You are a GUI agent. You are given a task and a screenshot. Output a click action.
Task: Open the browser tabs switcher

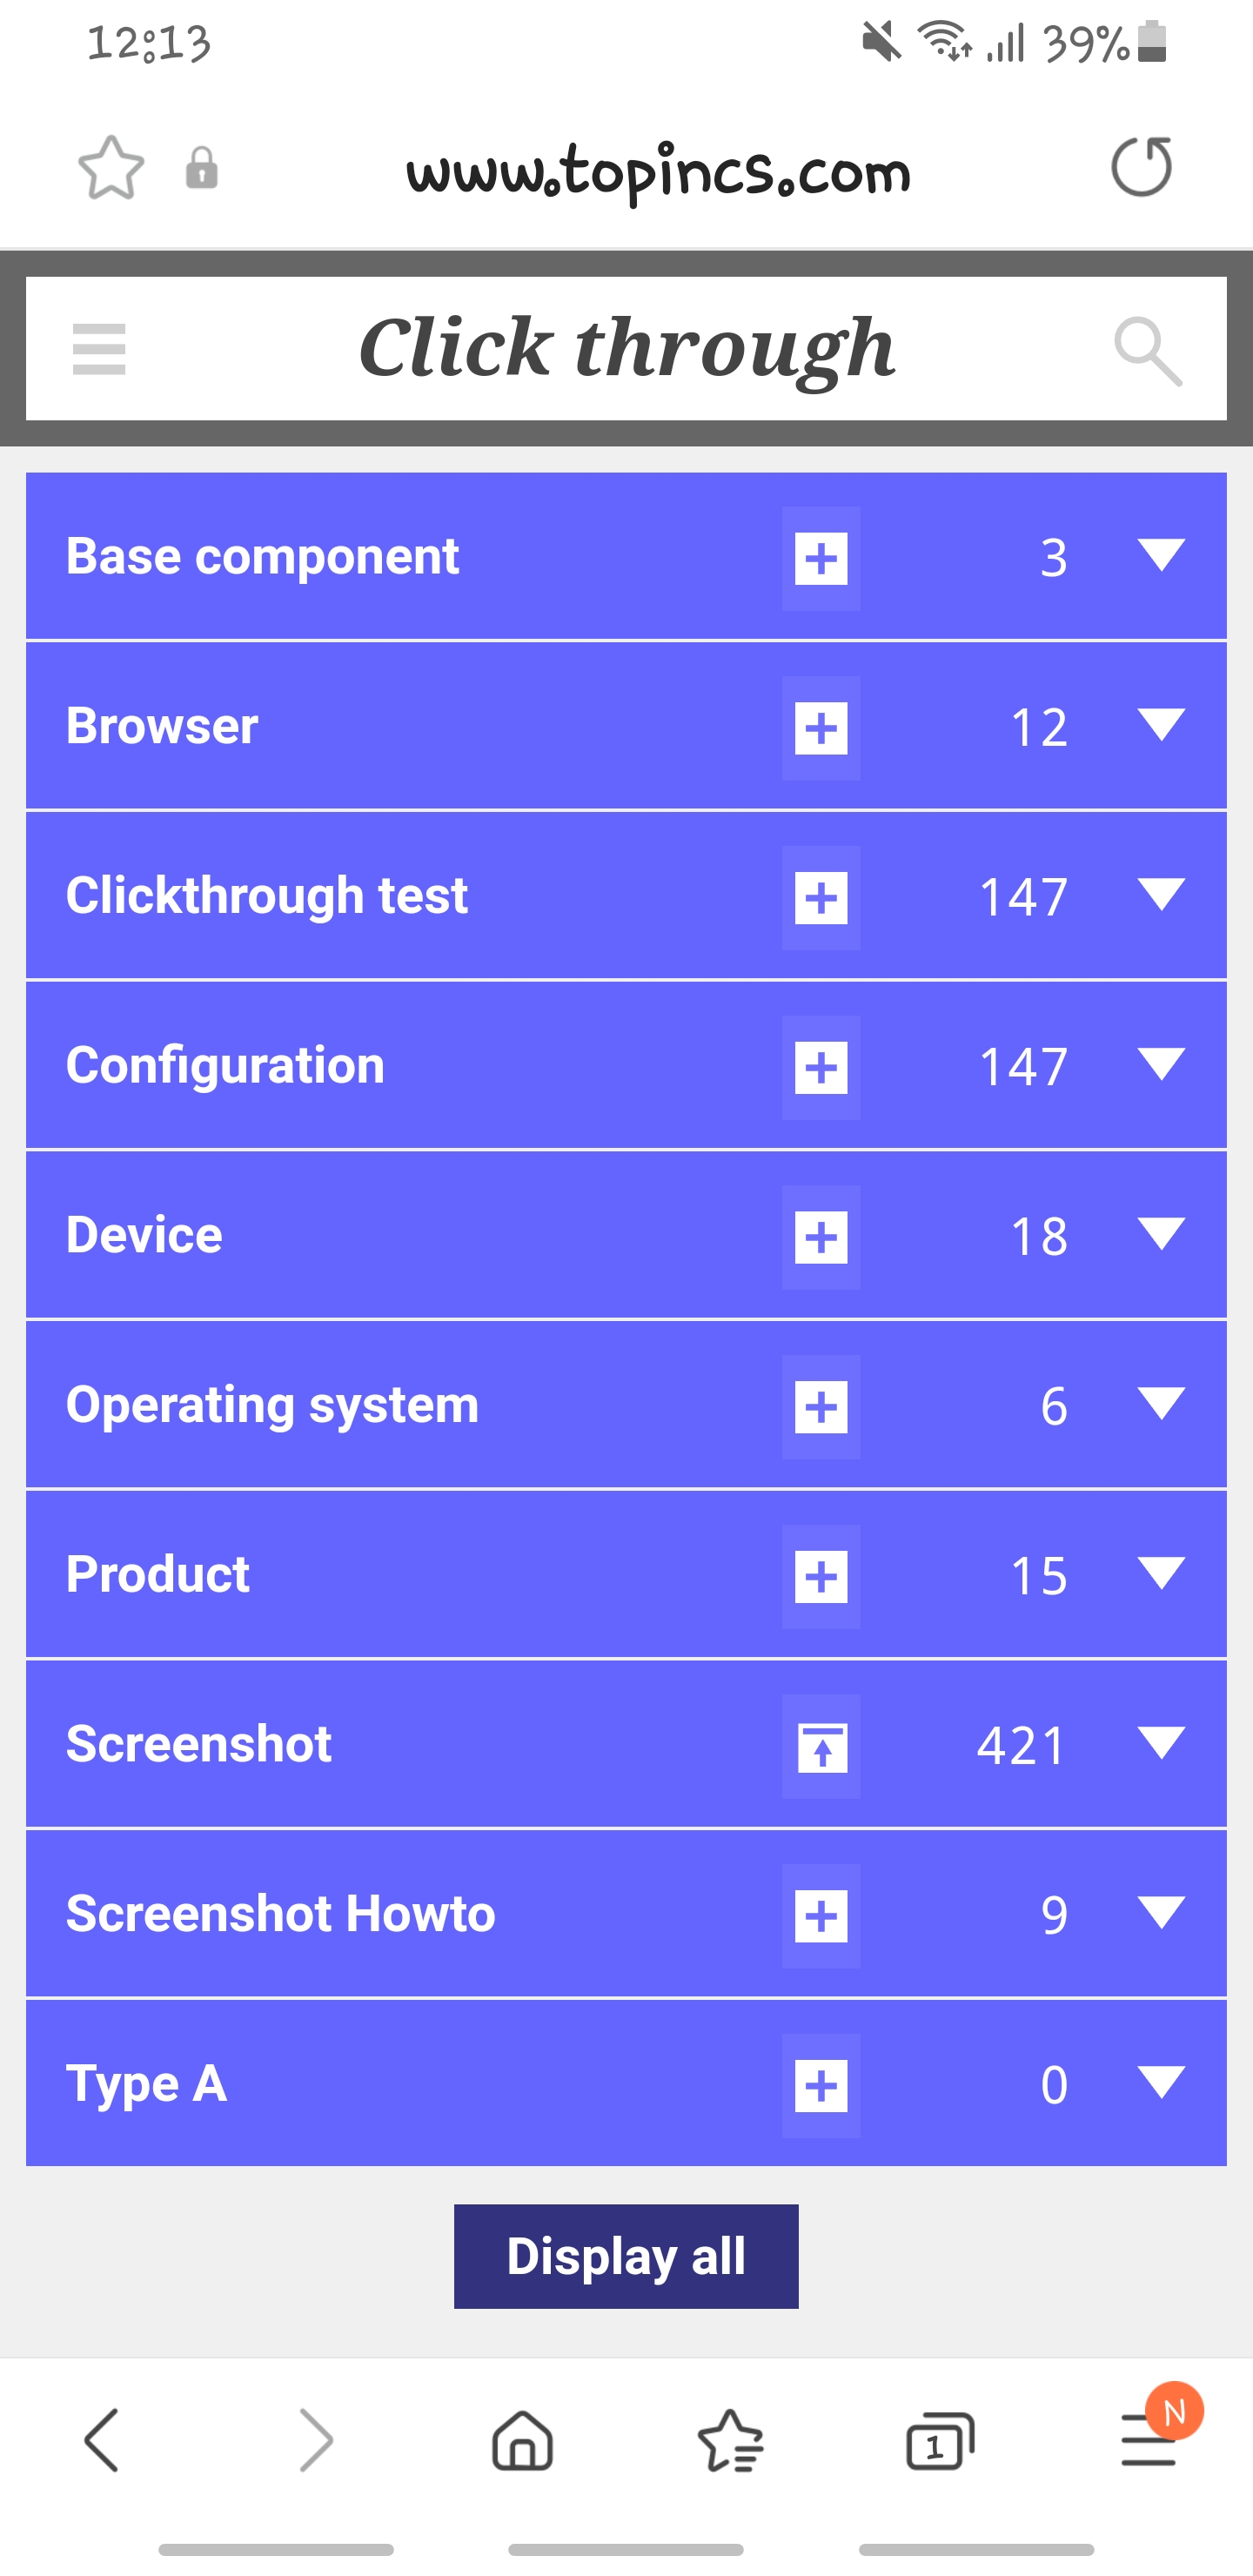(x=939, y=2440)
